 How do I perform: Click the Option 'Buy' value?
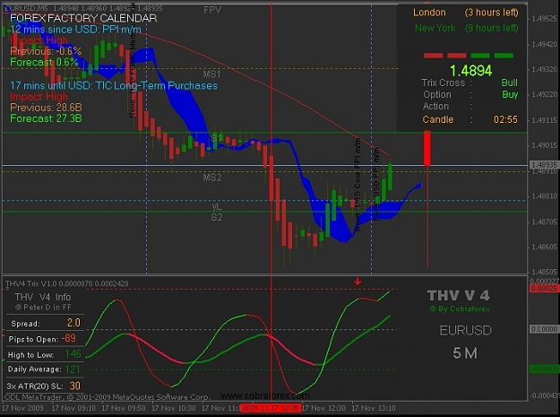tap(510, 95)
